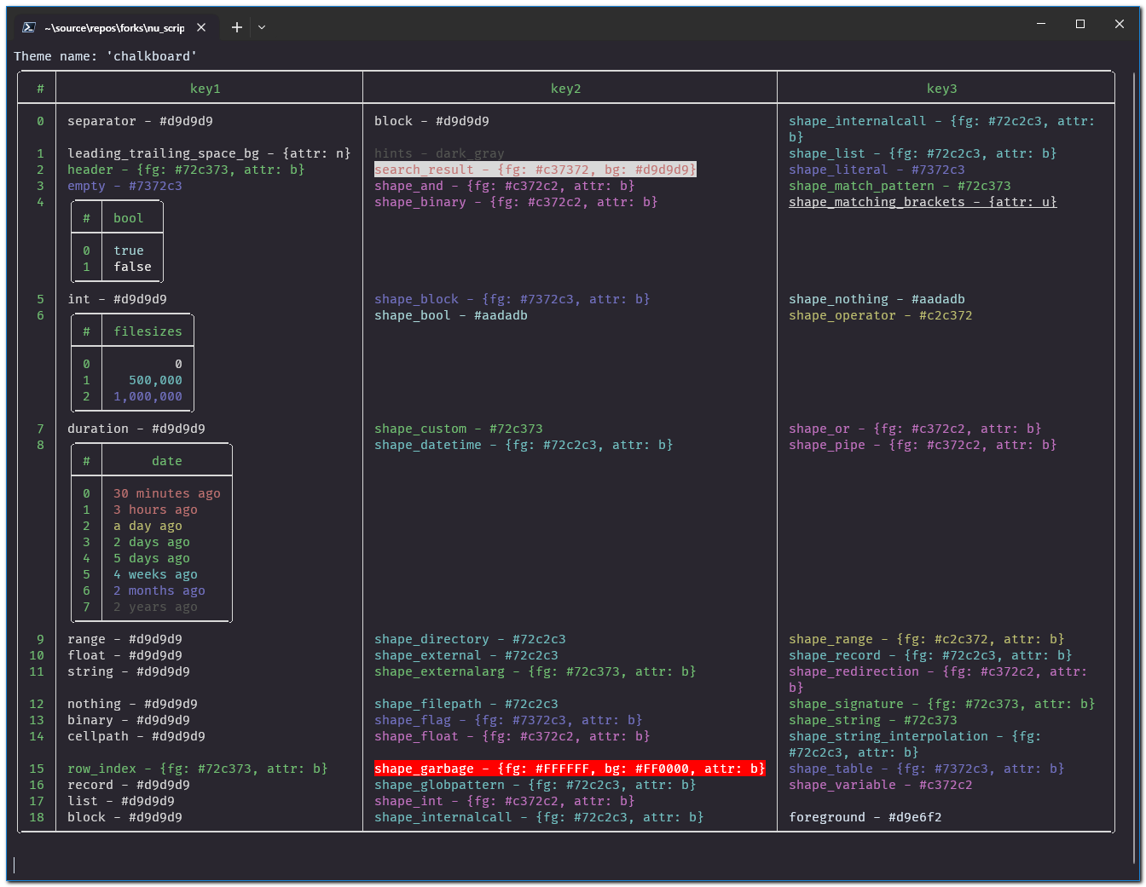The width and height of the screenshot is (1146, 887).
Task: Click the Theme name: 'chalkboard' line
Action: pos(106,56)
